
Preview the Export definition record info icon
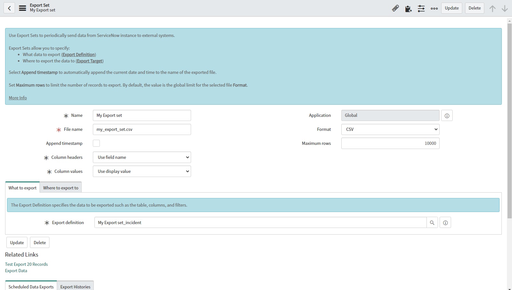point(445,223)
